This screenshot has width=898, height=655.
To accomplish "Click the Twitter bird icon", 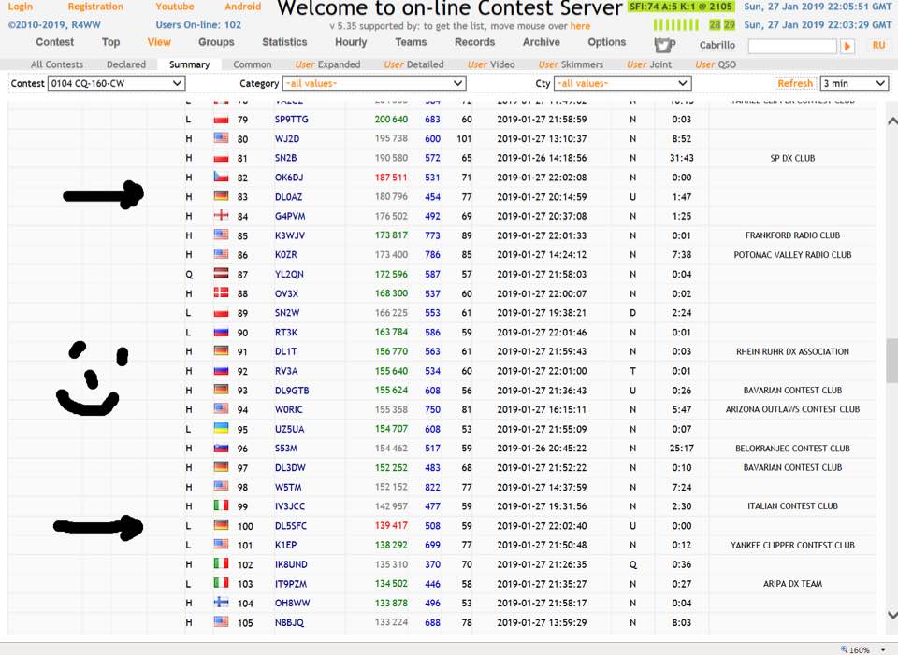I will click(663, 45).
